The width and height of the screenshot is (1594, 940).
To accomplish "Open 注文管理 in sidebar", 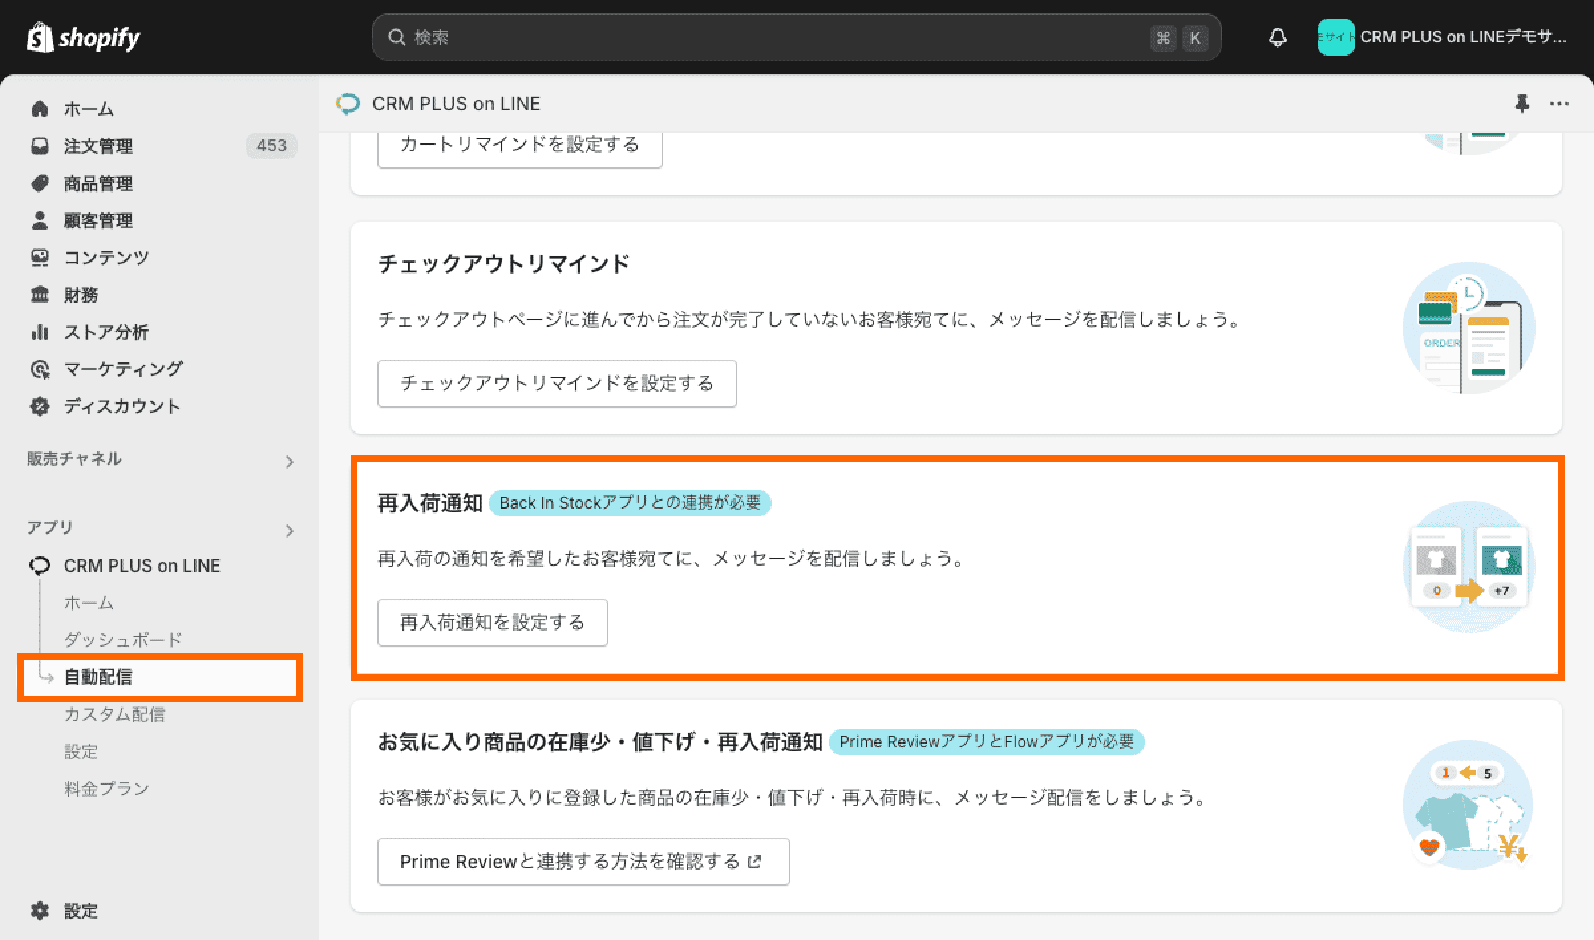I will tap(98, 146).
